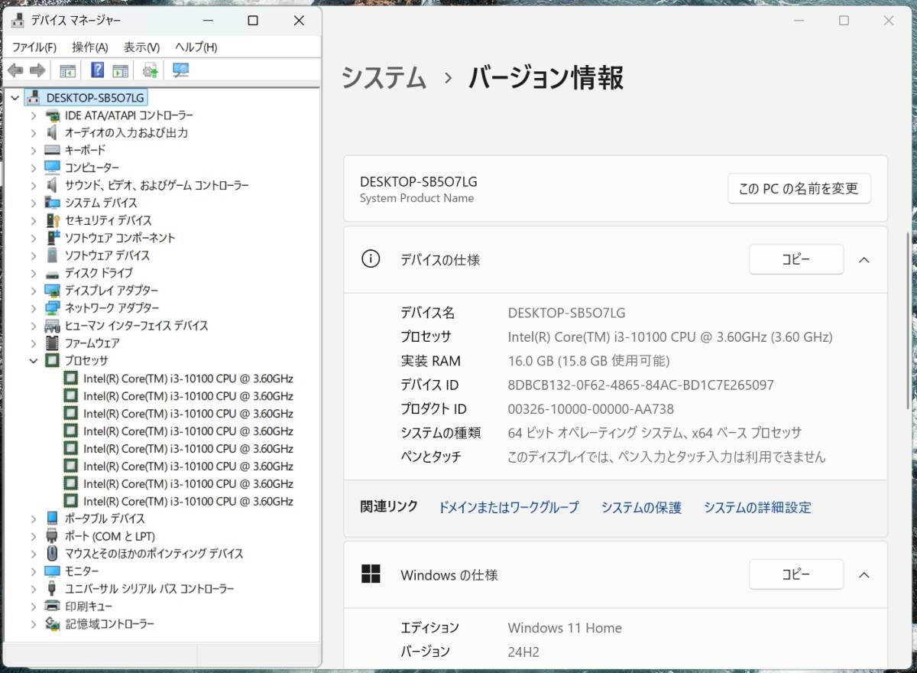Click the keyboard icon next to キーボード

click(x=53, y=151)
